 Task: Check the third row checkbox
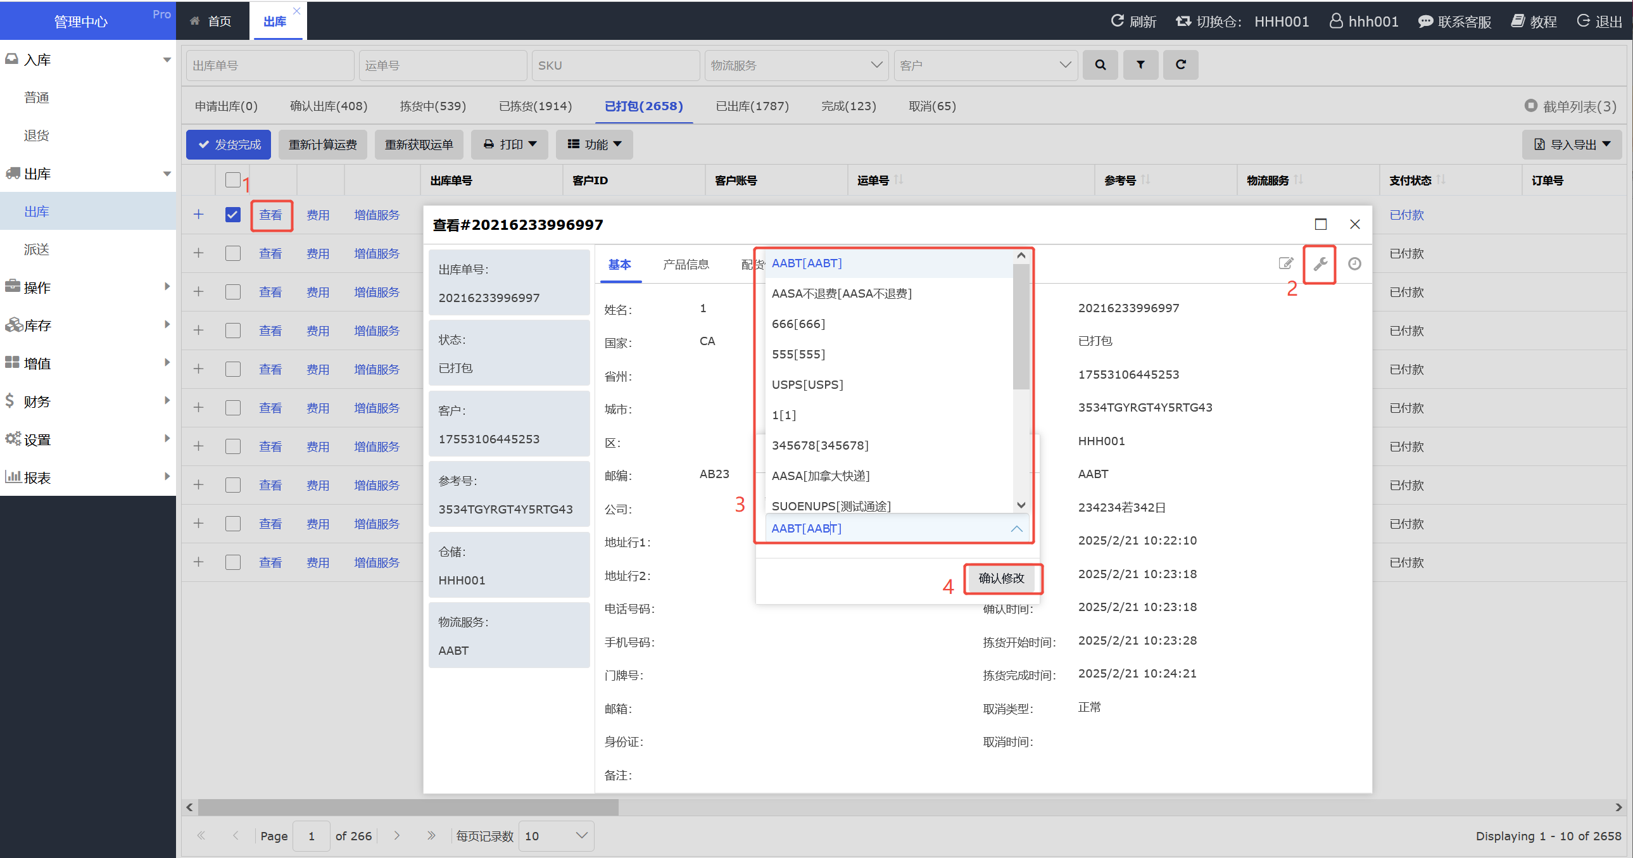click(x=232, y=292)
